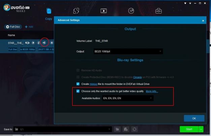The height and width of the screenshot is (136, 211).
Task: Play preview of STAR_THE_ title
Action: coord(33,43)
